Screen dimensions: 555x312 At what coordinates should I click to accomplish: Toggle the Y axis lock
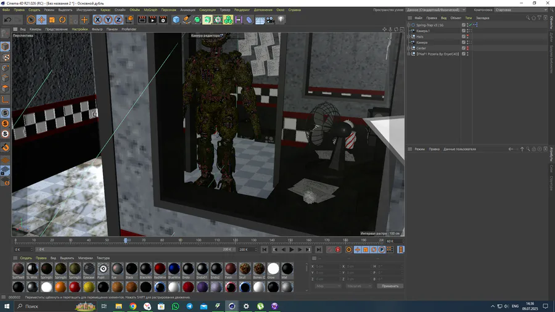[x=108, y=20]
